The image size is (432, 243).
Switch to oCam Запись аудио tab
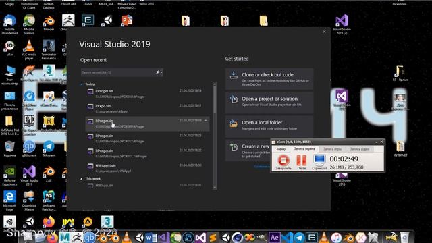[360, 149]
